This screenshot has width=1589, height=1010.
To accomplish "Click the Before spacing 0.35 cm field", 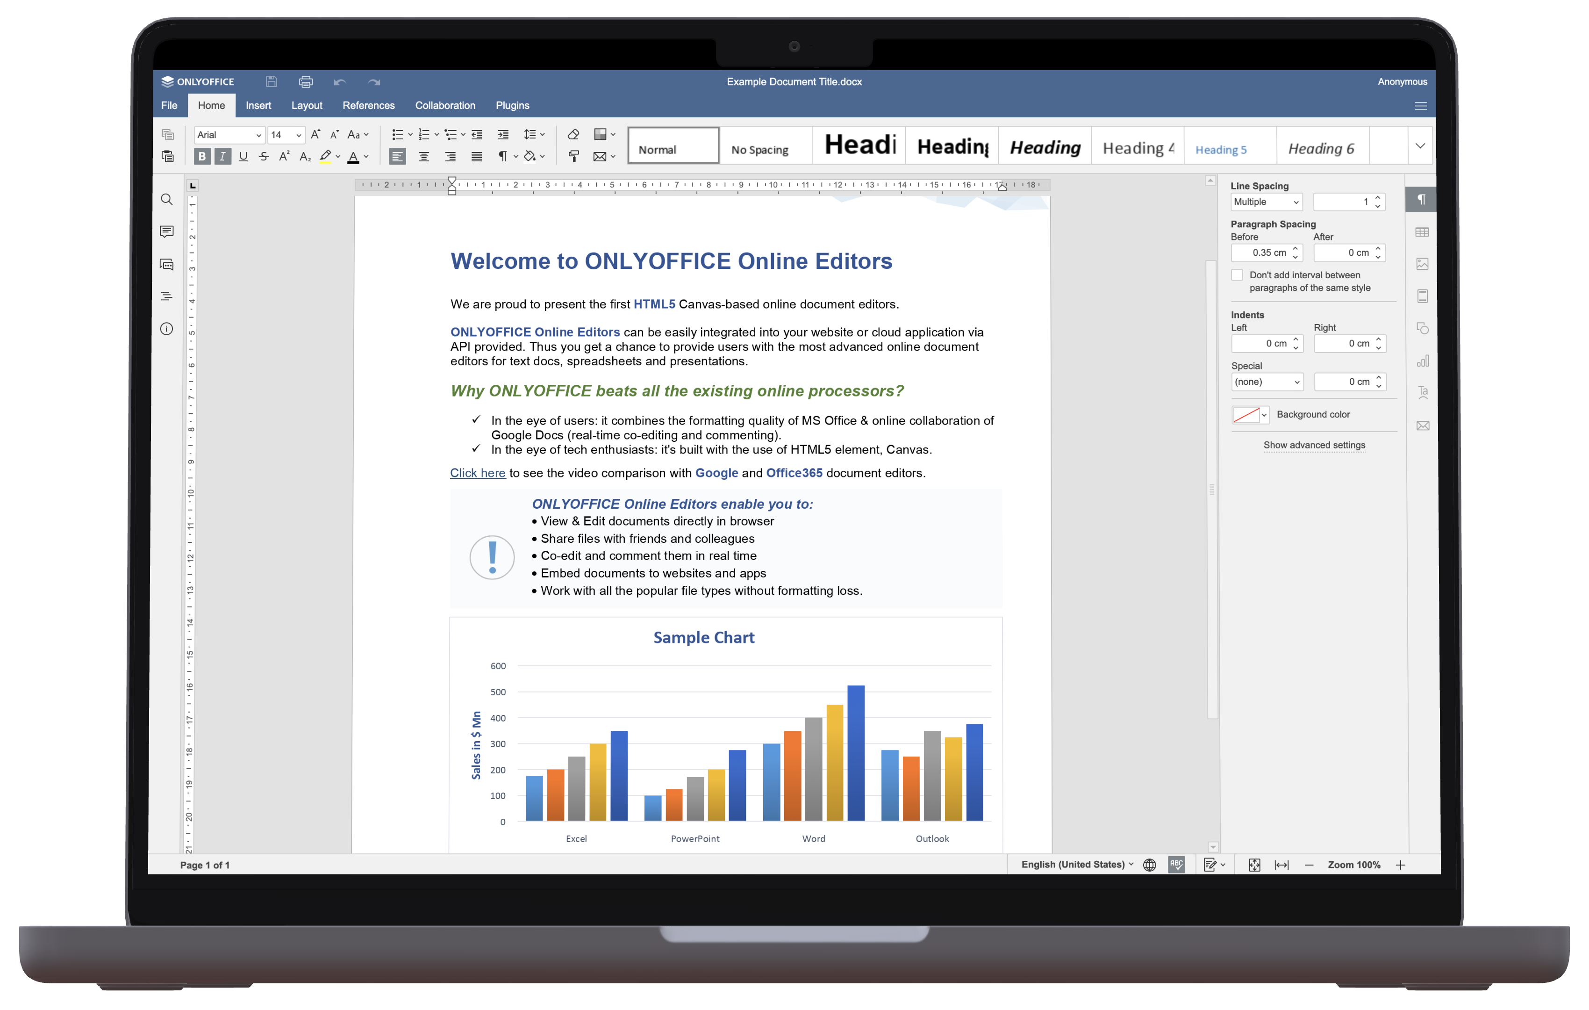I will (1267, 253).
